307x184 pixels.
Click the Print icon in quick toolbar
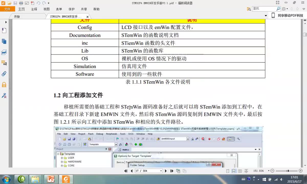coord(21,3)
